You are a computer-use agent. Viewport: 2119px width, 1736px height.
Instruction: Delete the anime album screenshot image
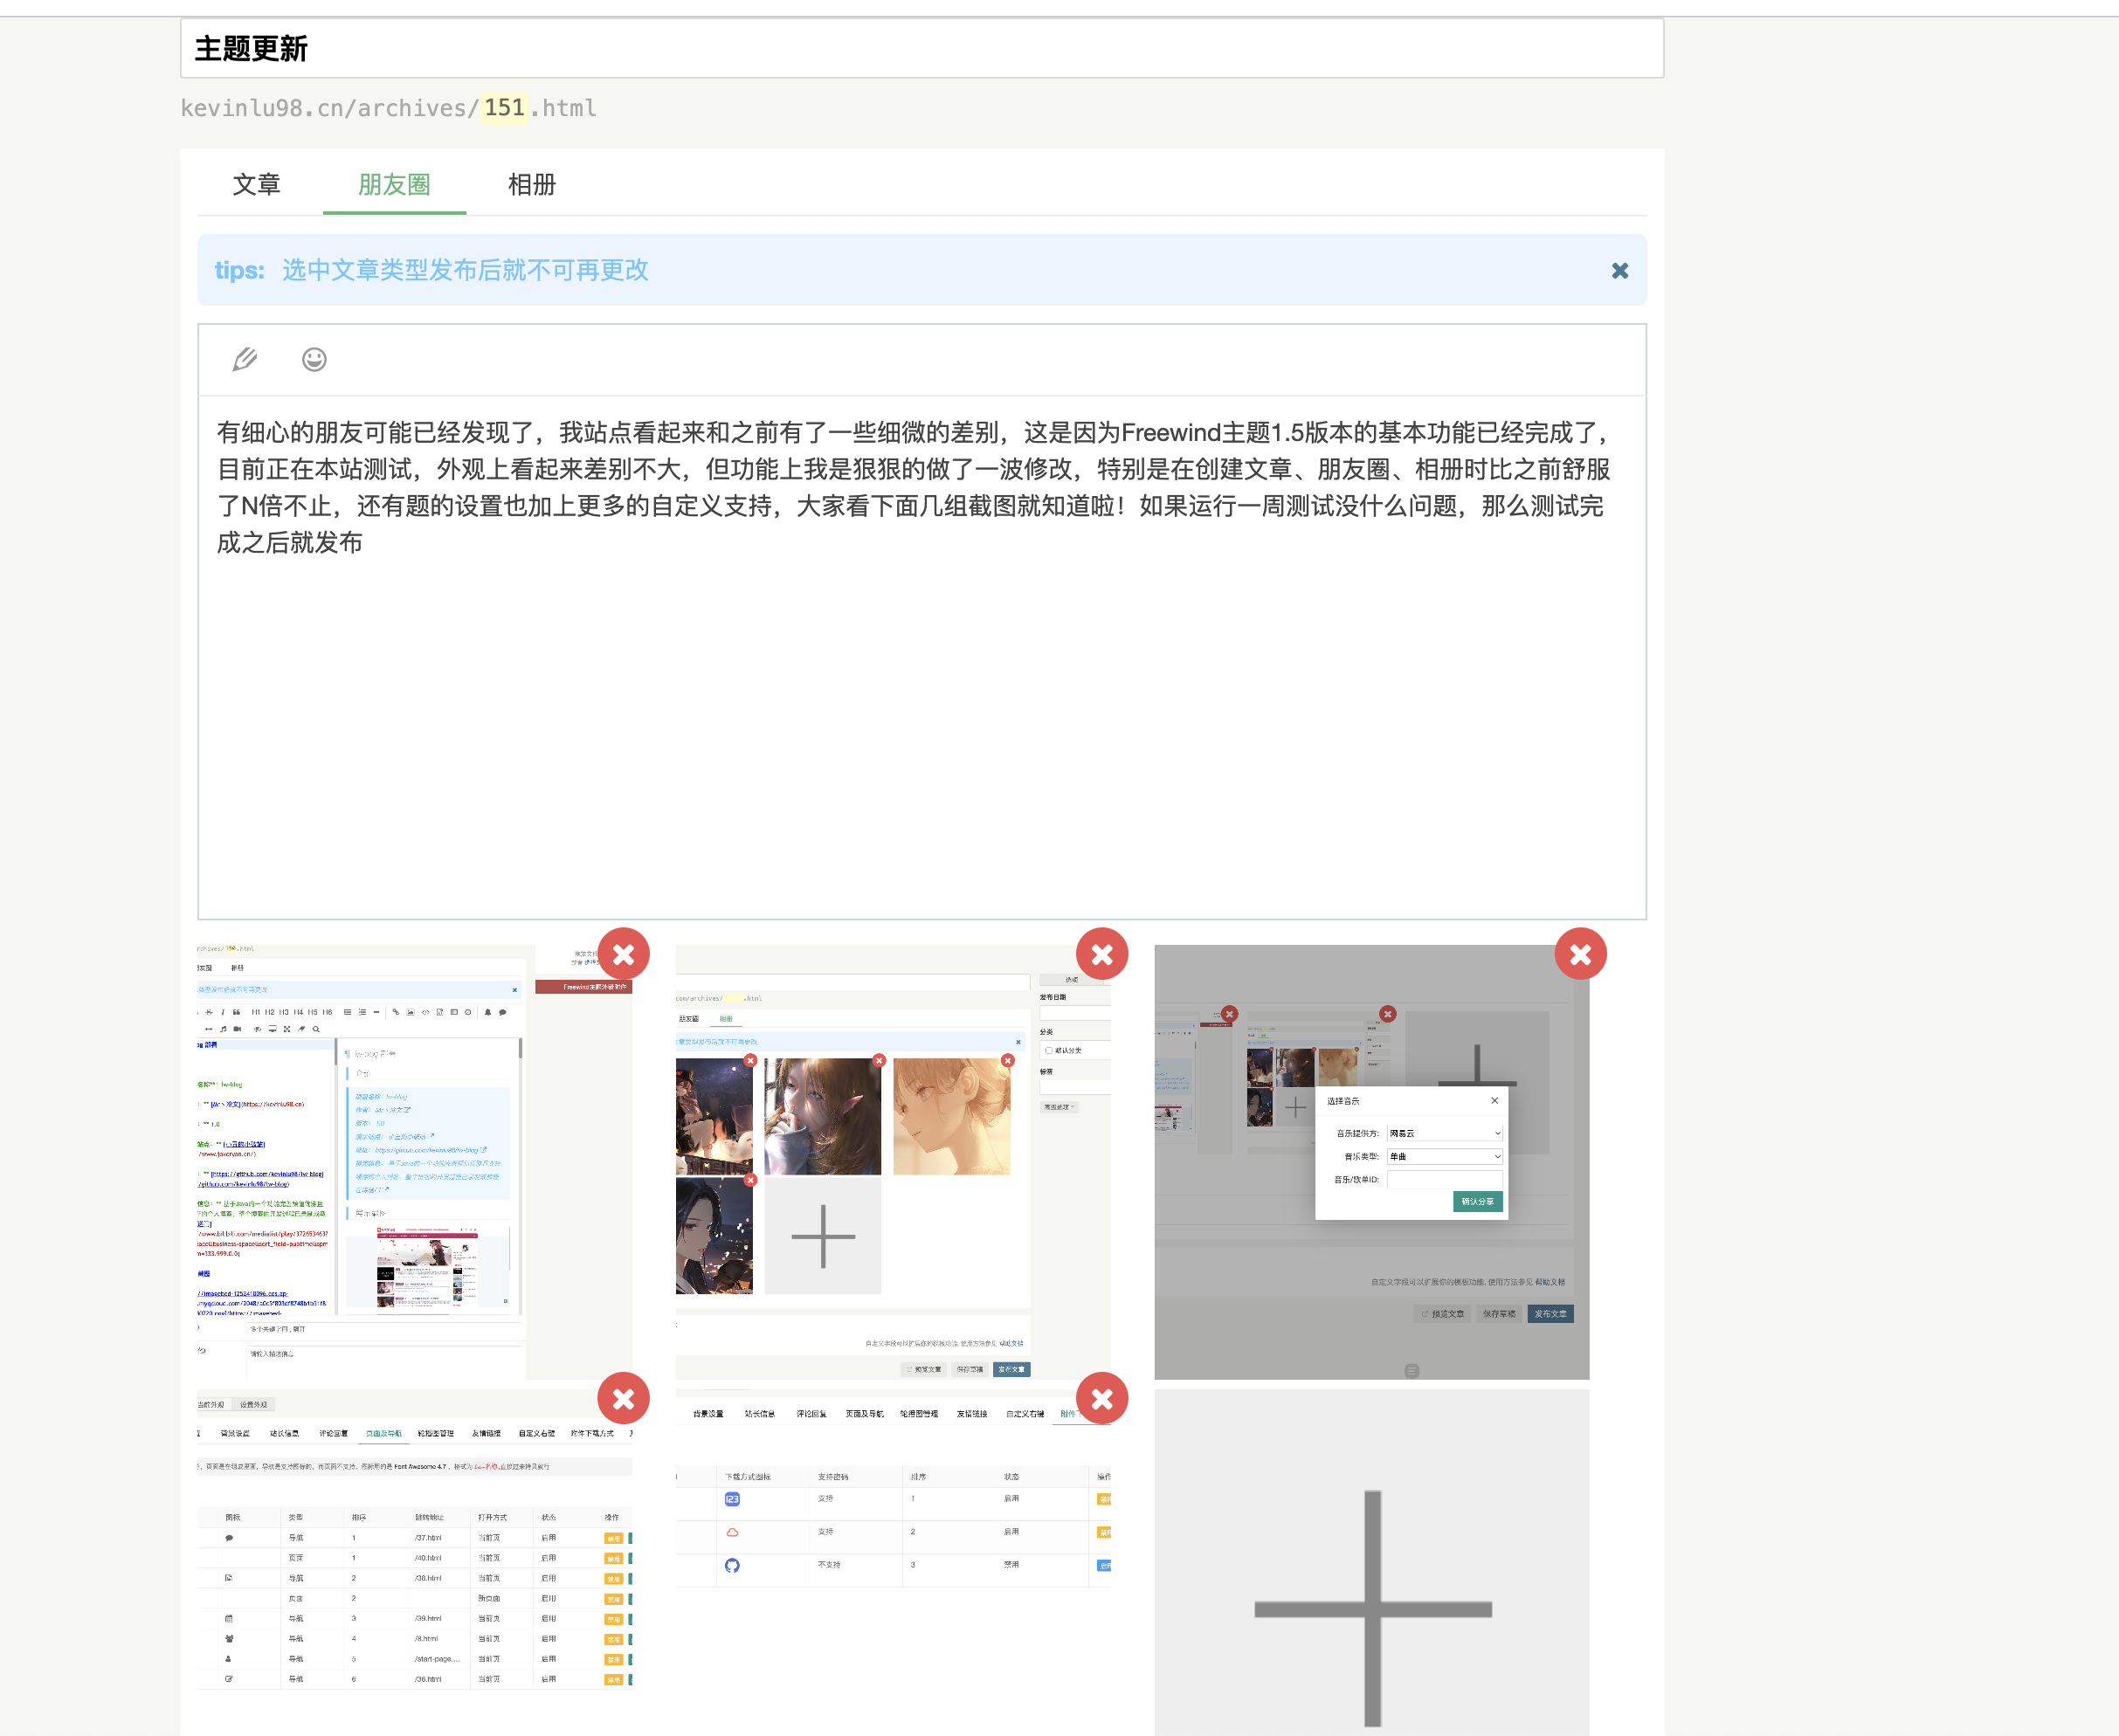pyautogui.click(x=1102, y=954)
